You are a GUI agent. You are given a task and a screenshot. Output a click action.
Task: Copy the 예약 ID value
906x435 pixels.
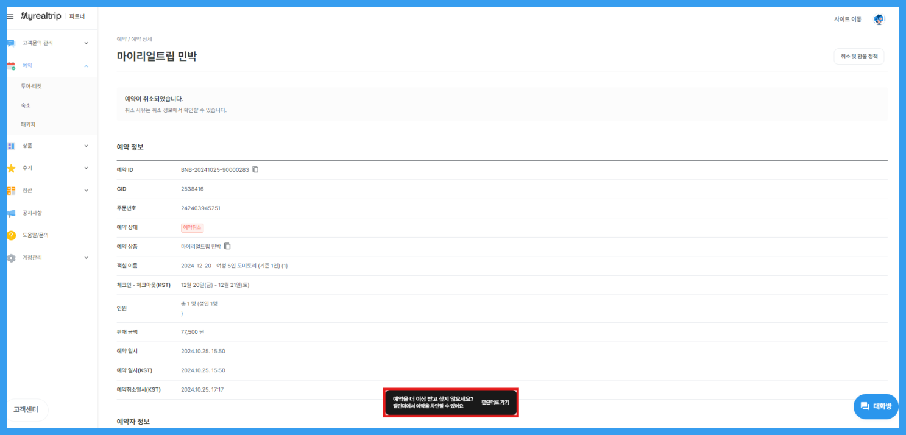pyautogui.click(x=255, y=169)
